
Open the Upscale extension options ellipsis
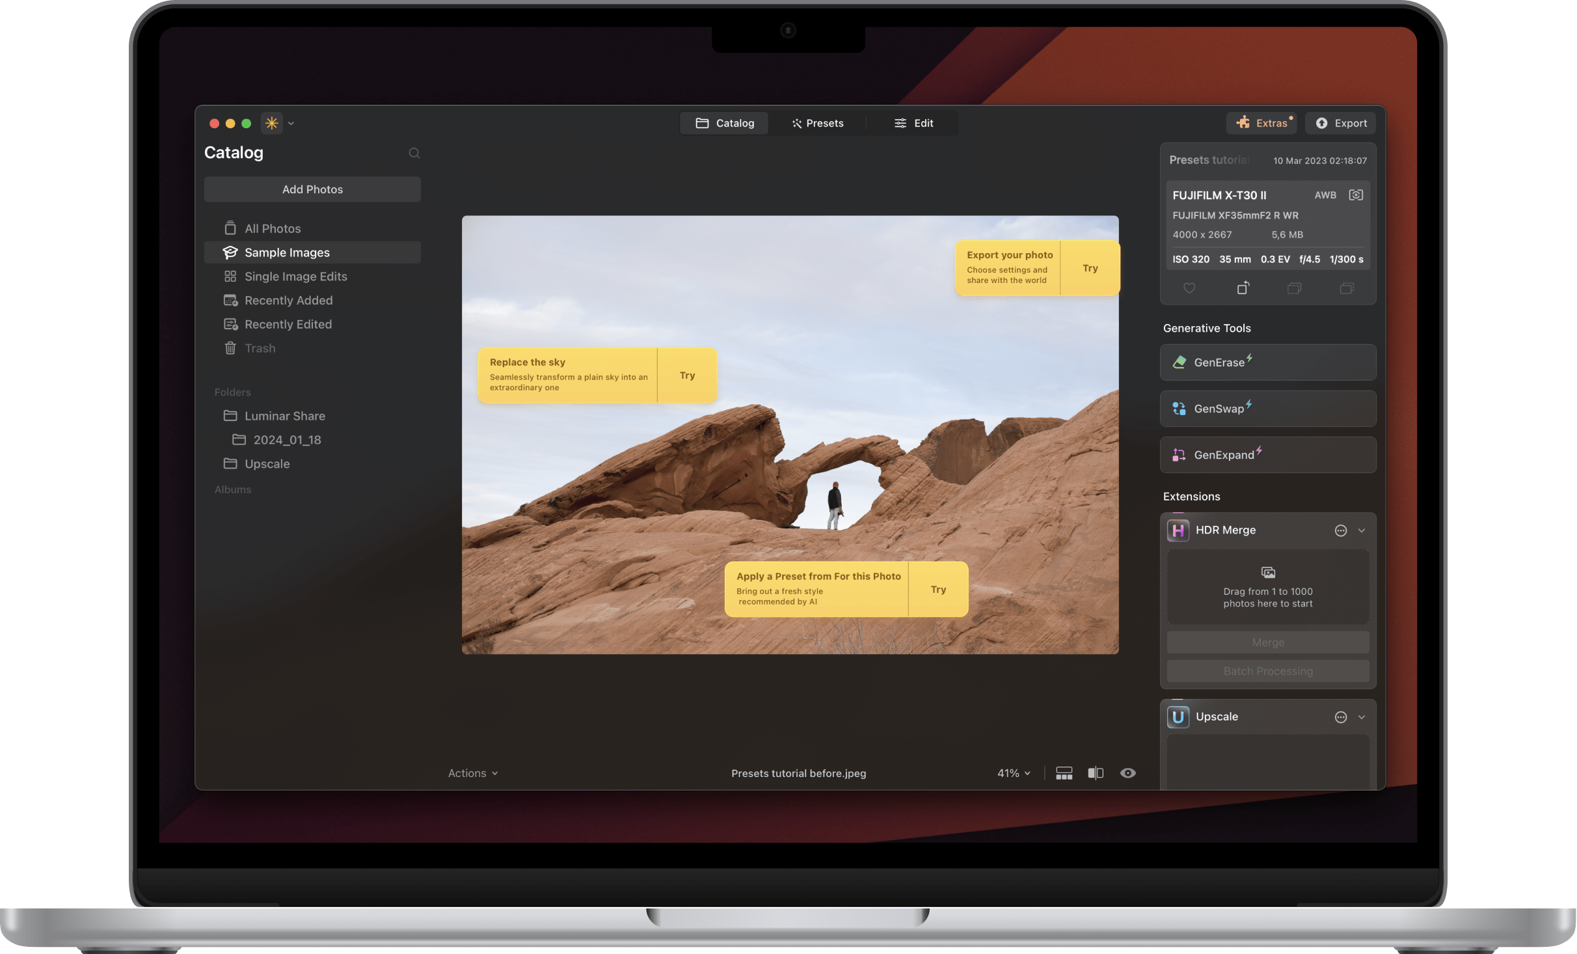(1340, 716)
